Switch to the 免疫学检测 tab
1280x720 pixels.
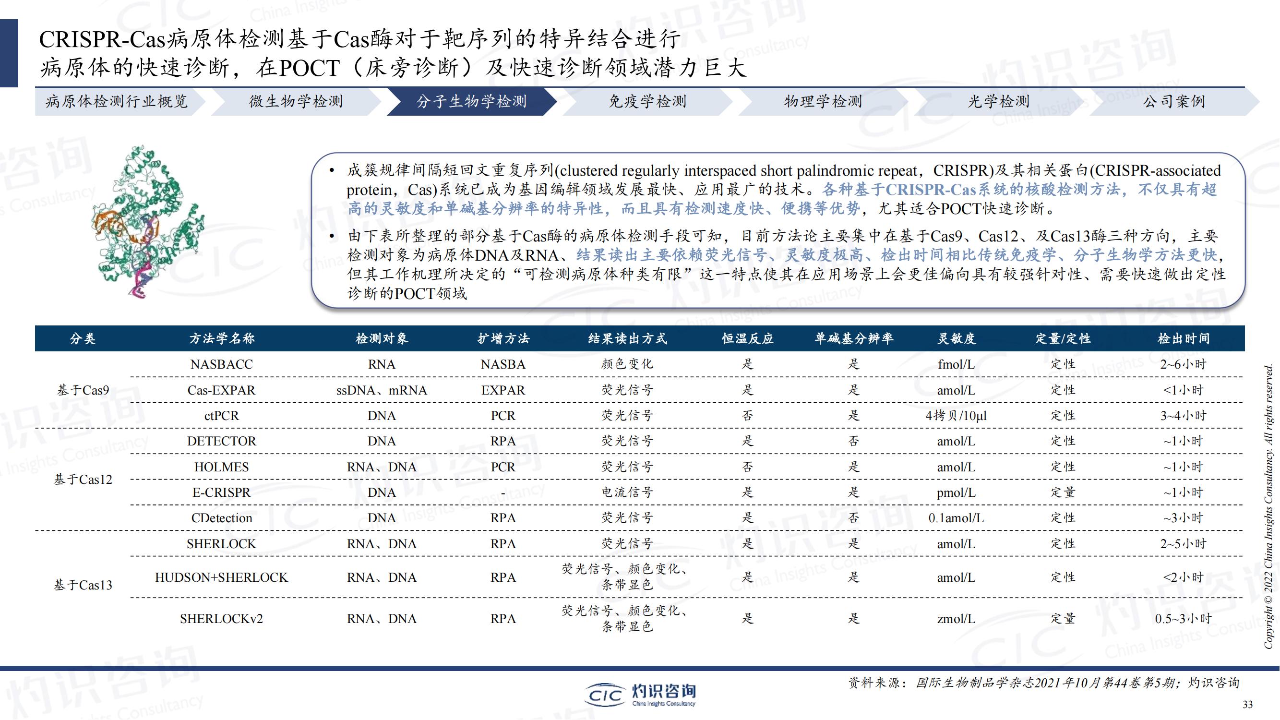(647, 102)
